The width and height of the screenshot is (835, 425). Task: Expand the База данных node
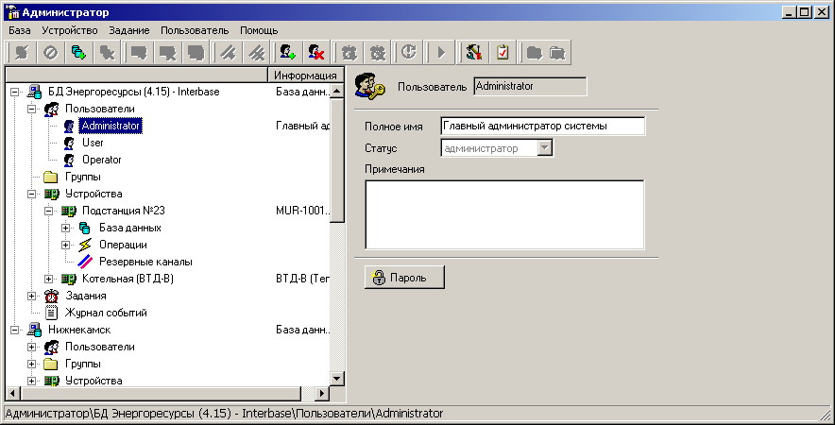65,228
